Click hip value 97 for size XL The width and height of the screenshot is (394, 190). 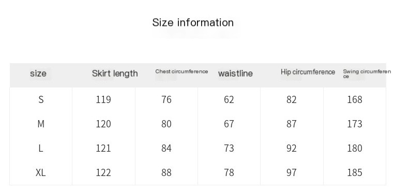click(292, 172)
